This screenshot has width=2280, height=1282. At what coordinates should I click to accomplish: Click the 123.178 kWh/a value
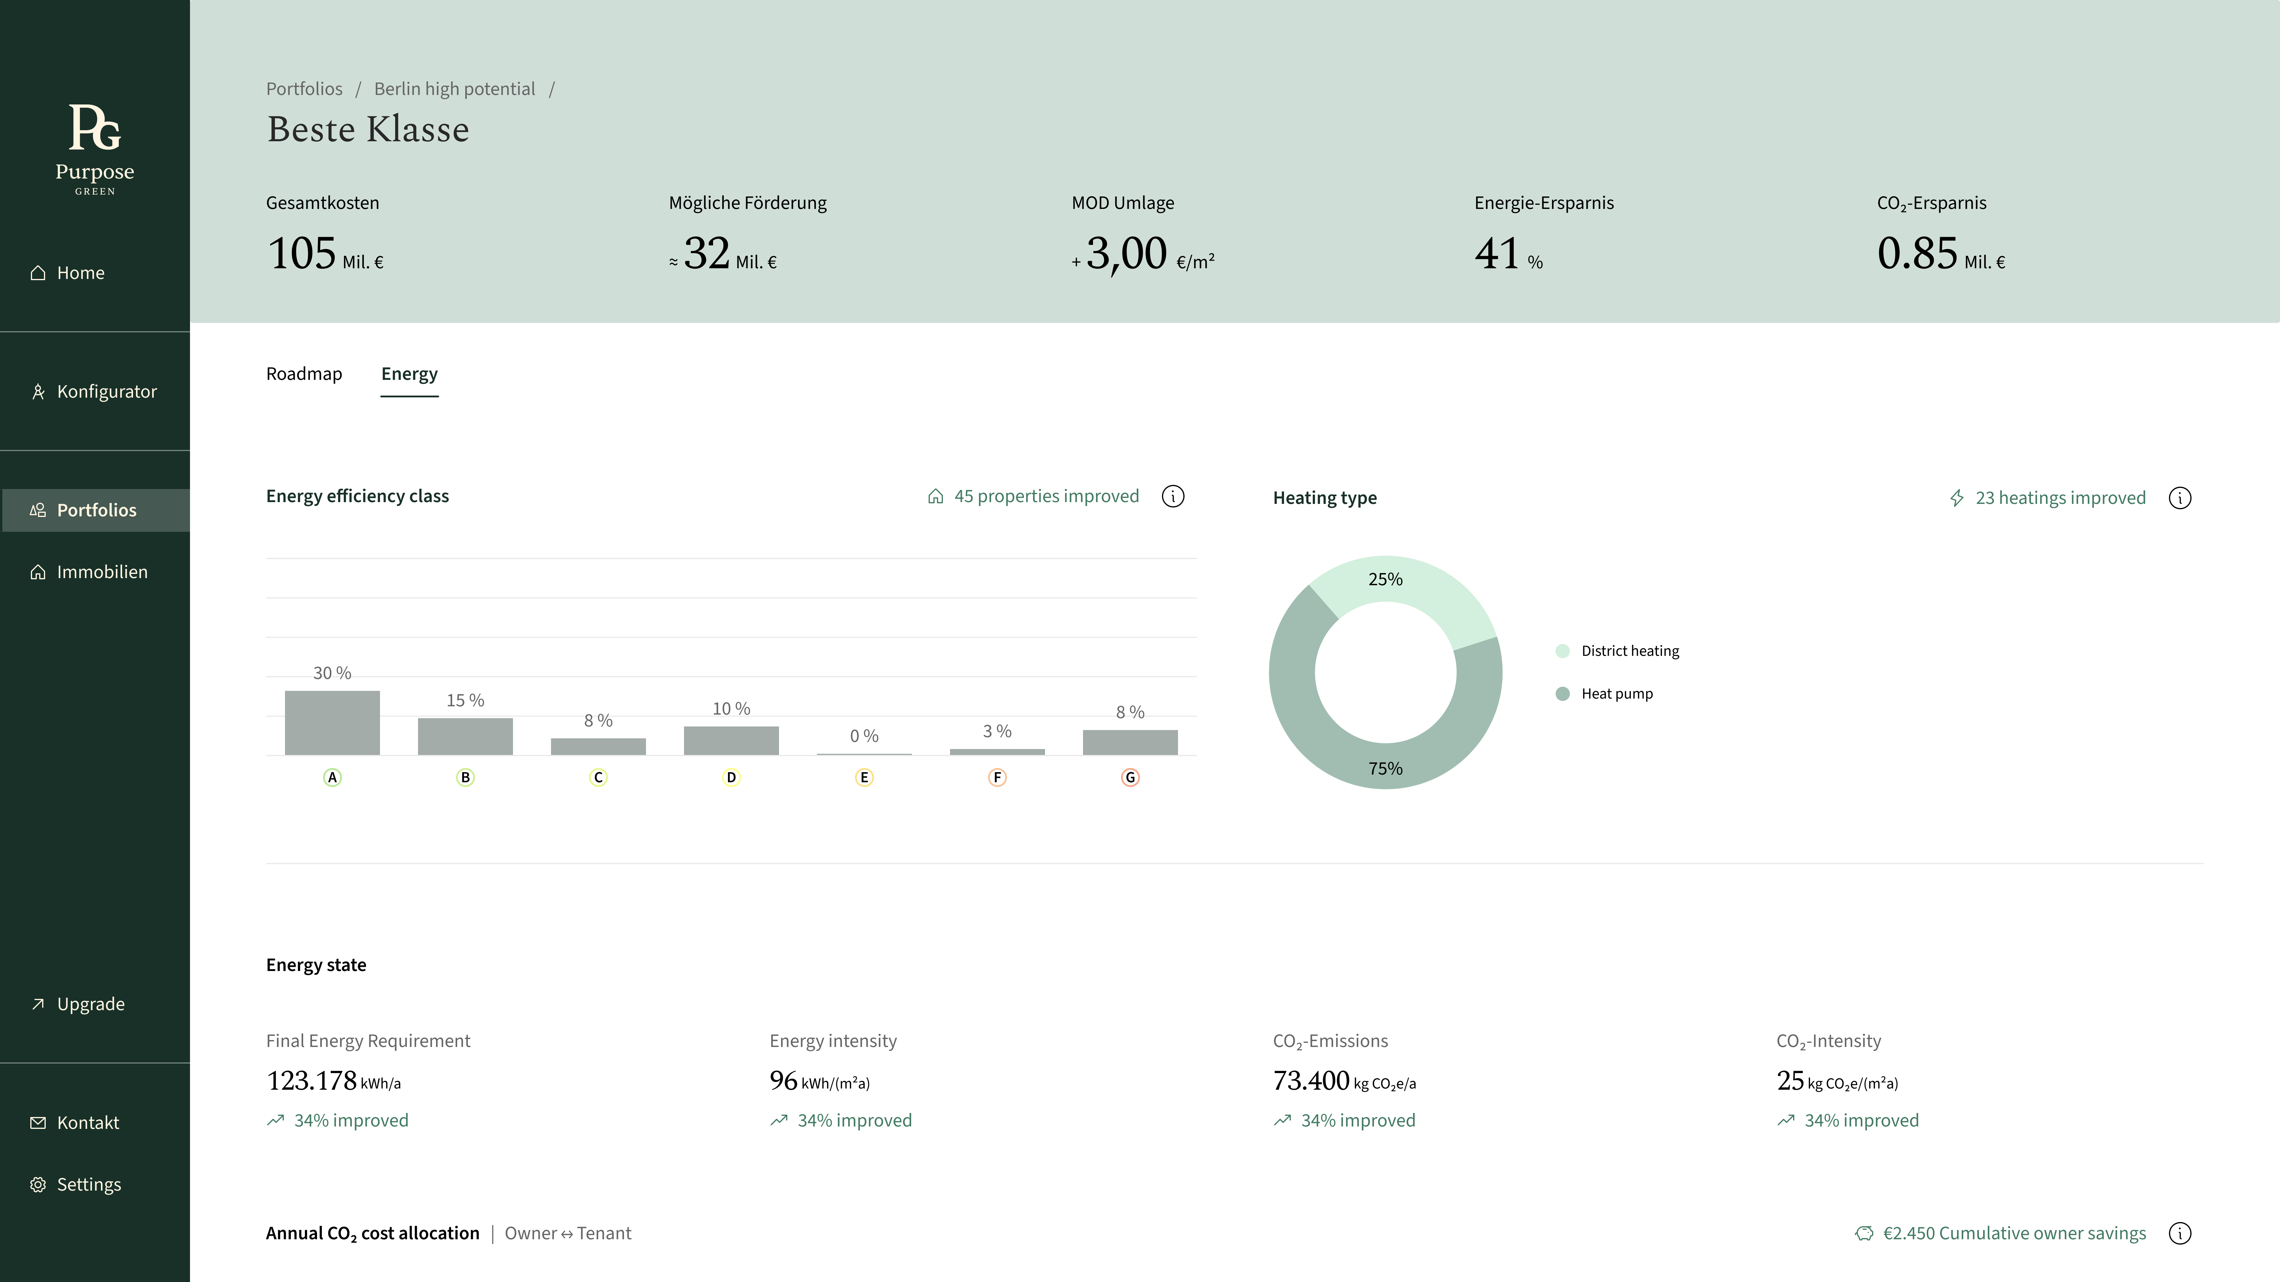click(x=334, y=1081)
